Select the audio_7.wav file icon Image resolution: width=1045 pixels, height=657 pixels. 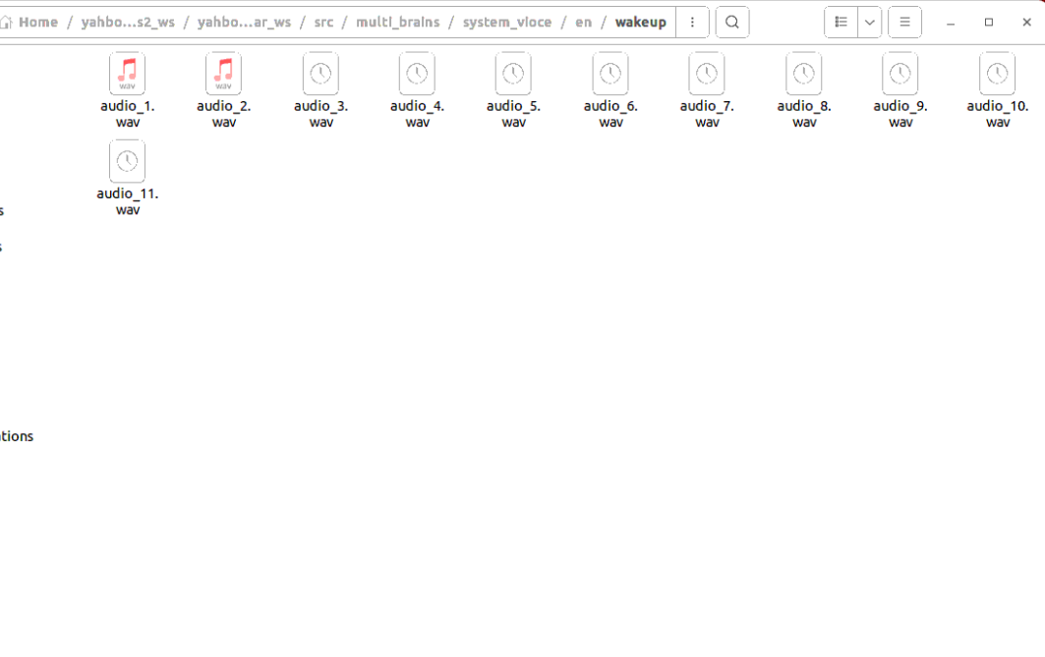click(707, 74)
